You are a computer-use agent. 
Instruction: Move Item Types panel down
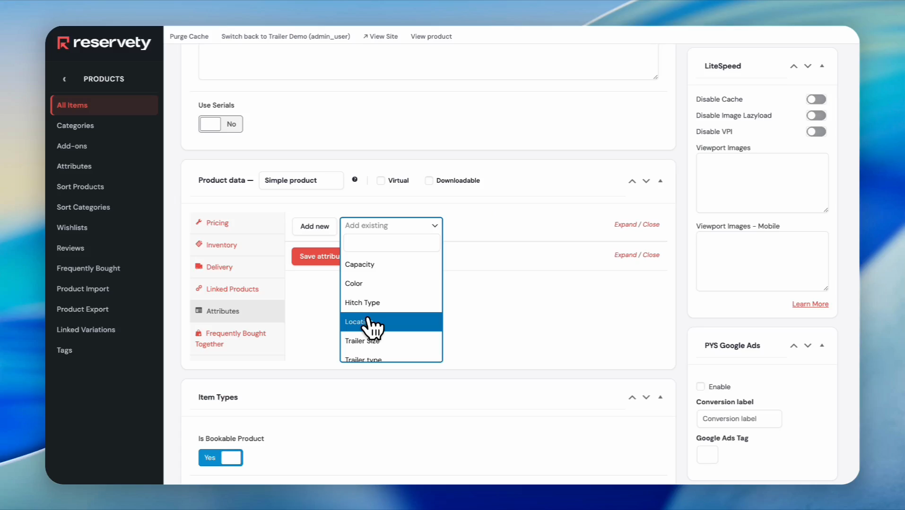646,398
